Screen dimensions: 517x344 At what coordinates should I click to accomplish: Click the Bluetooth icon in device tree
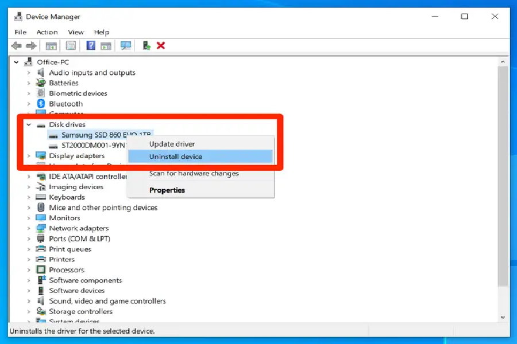click(x=41, y=104)
